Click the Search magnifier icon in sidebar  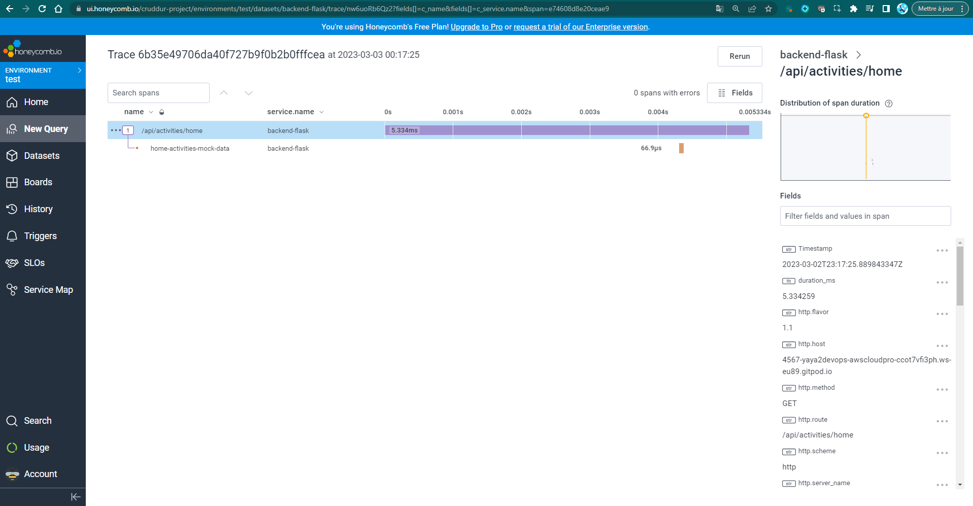[12, 421]
